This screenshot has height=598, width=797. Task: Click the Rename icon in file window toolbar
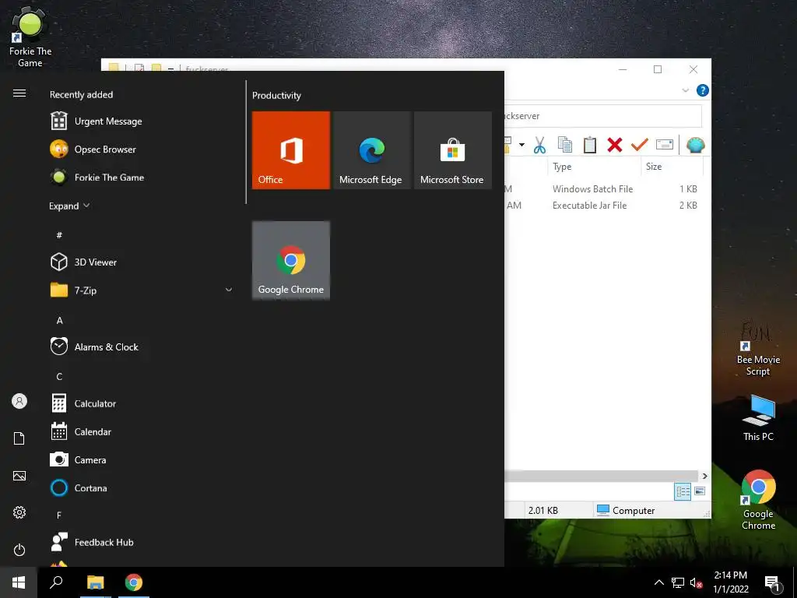pyautogui.click(x=665, y=145)
